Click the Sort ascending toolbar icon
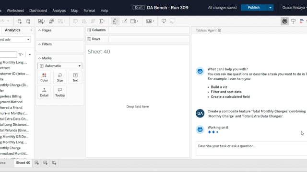This screenshot has height=172, width=307. click(x=84, y=21)
